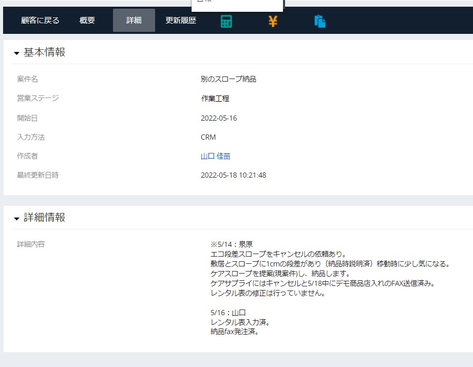Click the detail note text starting ※5/14：泉原
473x367 pixels.
click(x=231, y=244)
